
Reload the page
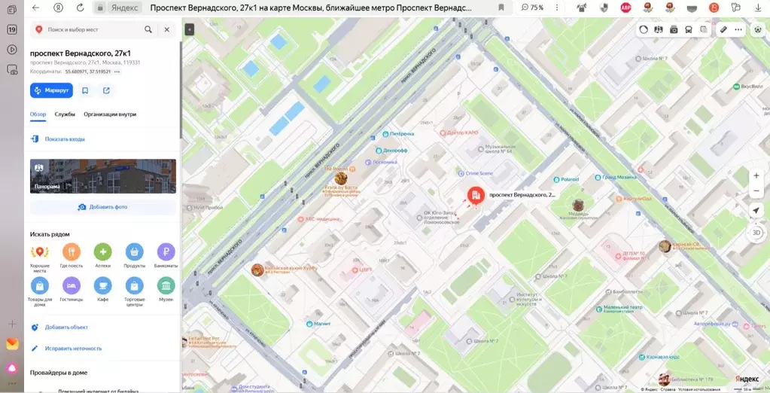click(x=80, y=8)
